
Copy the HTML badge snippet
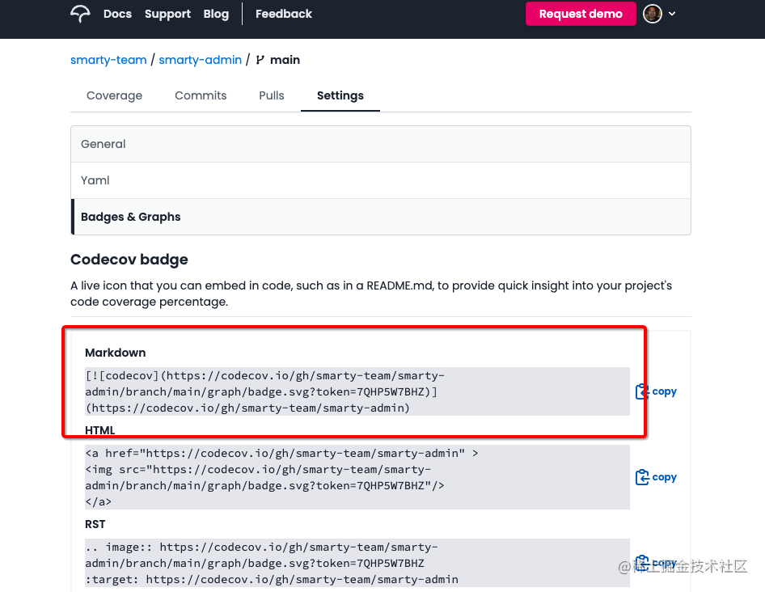(x=656, y=477)
